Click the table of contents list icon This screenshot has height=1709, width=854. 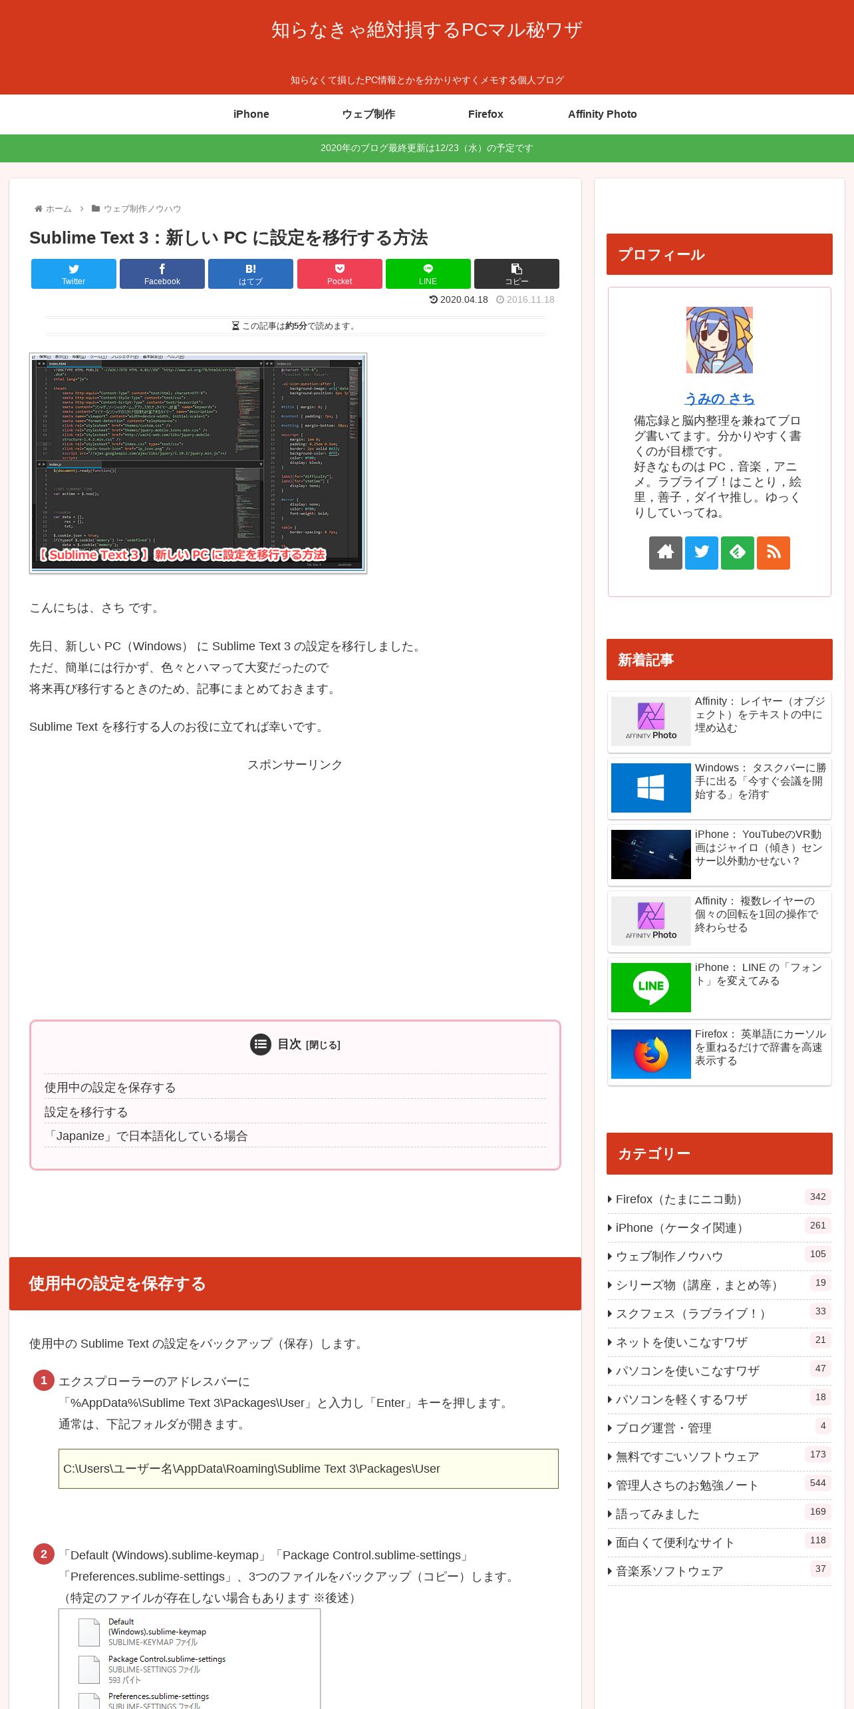[x=261, y=1045]
